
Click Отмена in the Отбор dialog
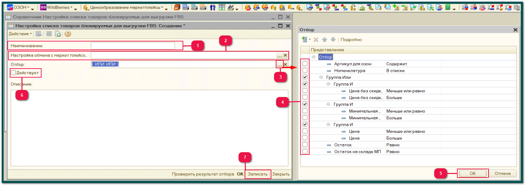click(x=503, y=173)
